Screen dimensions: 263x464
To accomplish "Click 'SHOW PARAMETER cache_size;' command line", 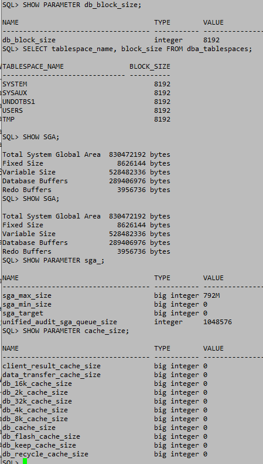I will pyautogui.click(x=66, y=331).
